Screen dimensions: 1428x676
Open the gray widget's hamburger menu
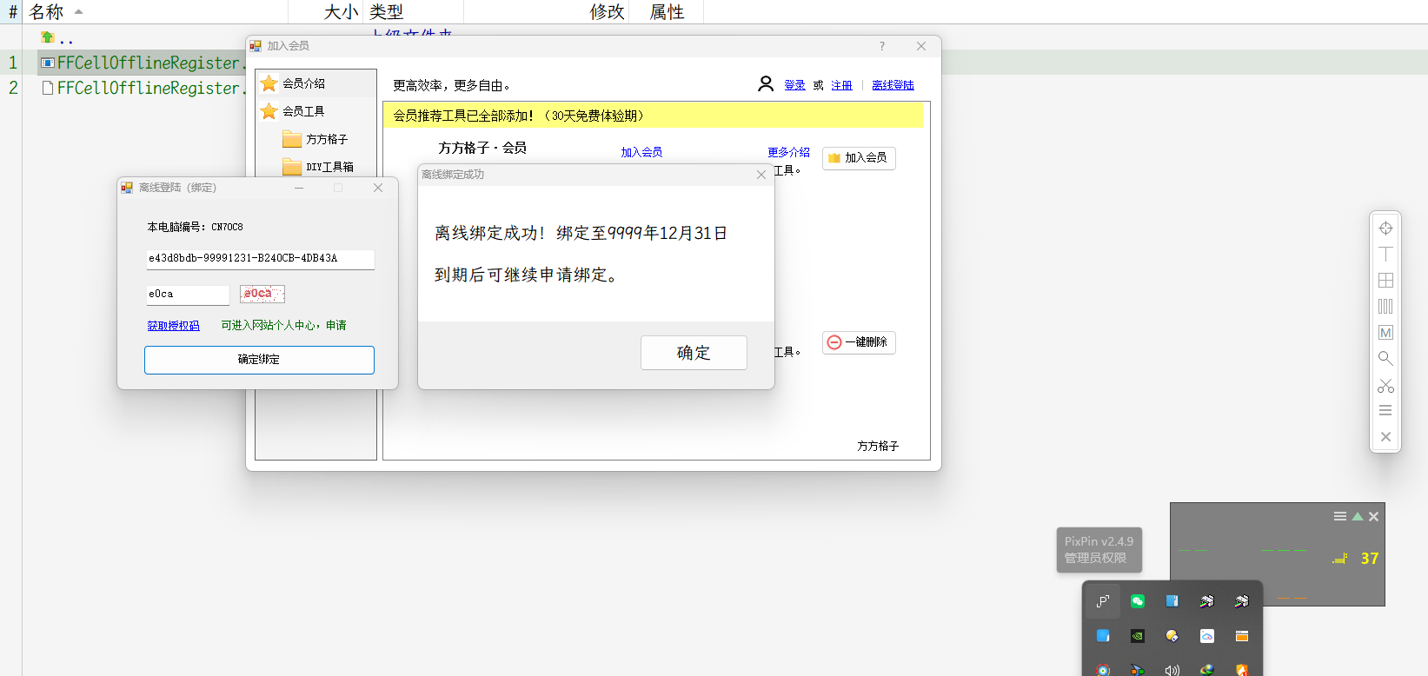1340,516
